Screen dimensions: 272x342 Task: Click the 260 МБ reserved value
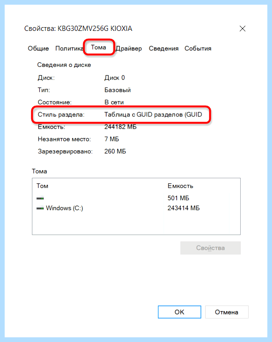(115, 151)
